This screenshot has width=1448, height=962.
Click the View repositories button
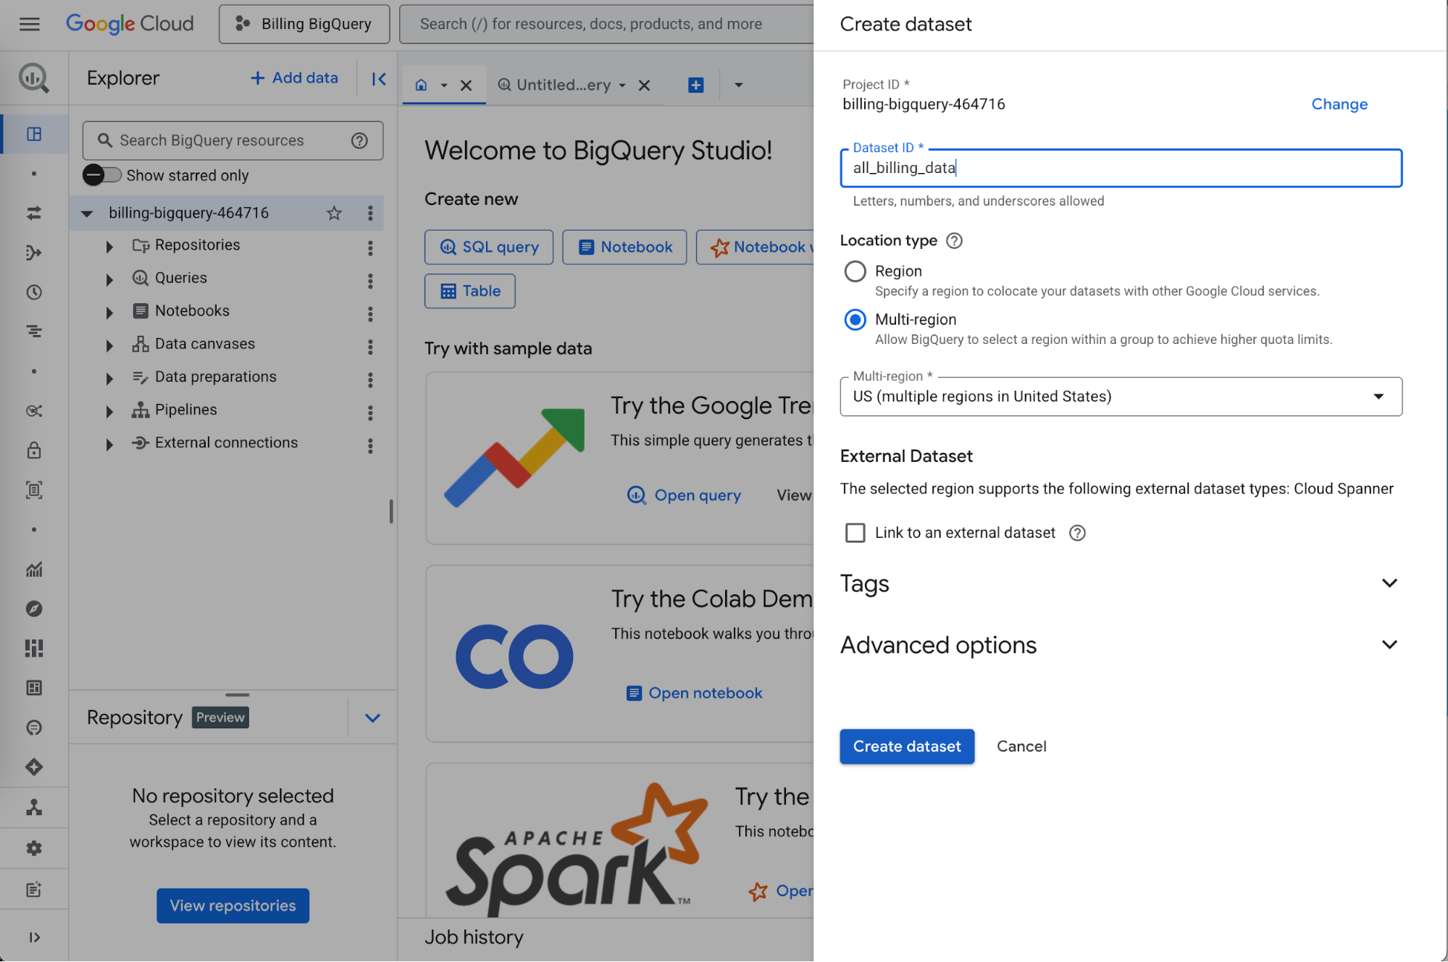tap(233, 906)
